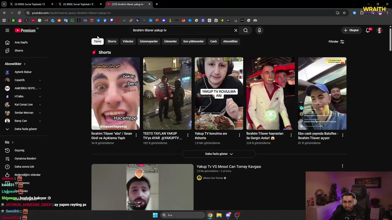Click the YouTube Premium logo
Viewport: 392px width, 220px height.
[26, 30]
